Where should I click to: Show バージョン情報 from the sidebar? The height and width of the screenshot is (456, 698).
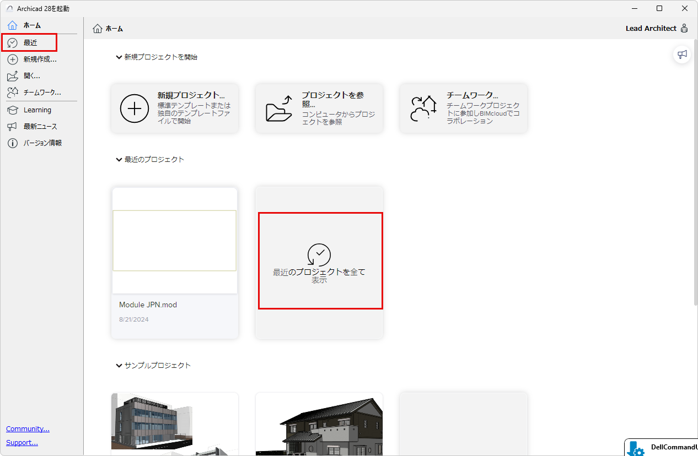coord(41,143)
